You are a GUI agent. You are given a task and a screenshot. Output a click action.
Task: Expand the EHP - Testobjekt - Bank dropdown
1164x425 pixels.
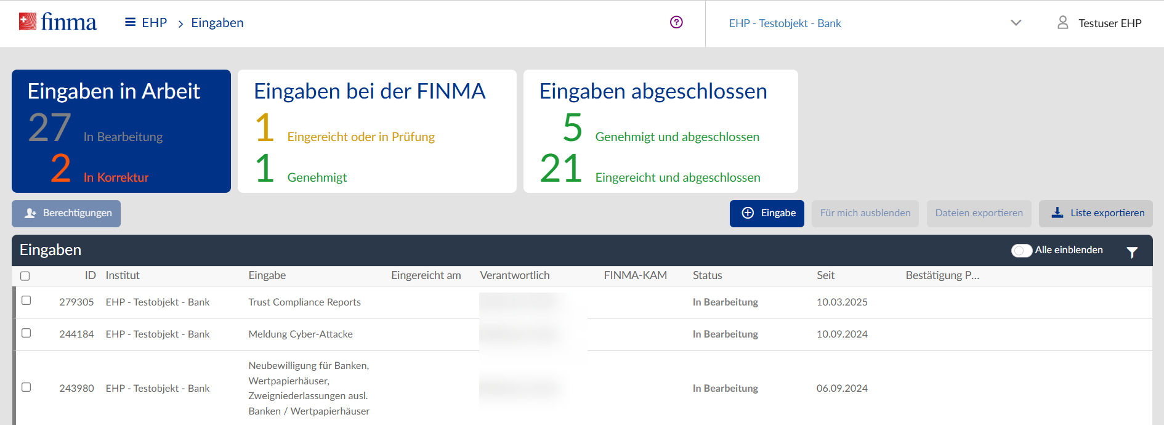coord(1016,23)
